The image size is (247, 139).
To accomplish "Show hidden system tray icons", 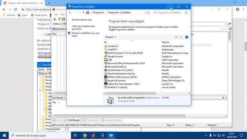I will [x=206, y=136].
